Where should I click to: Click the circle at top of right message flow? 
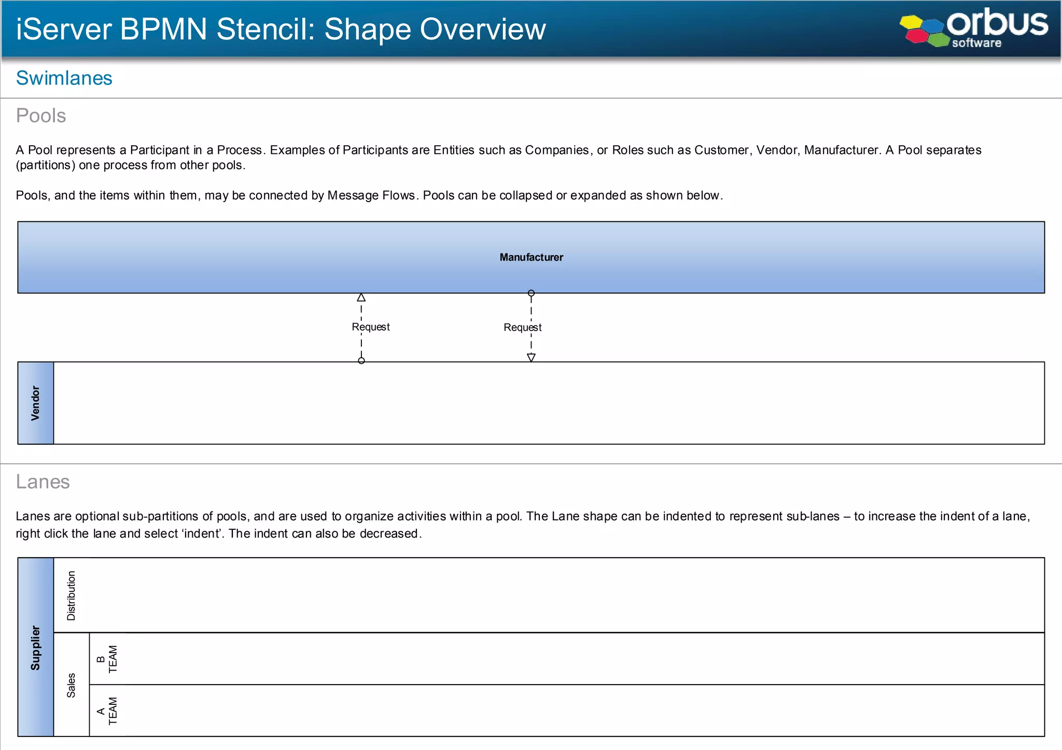click(531, 293)
